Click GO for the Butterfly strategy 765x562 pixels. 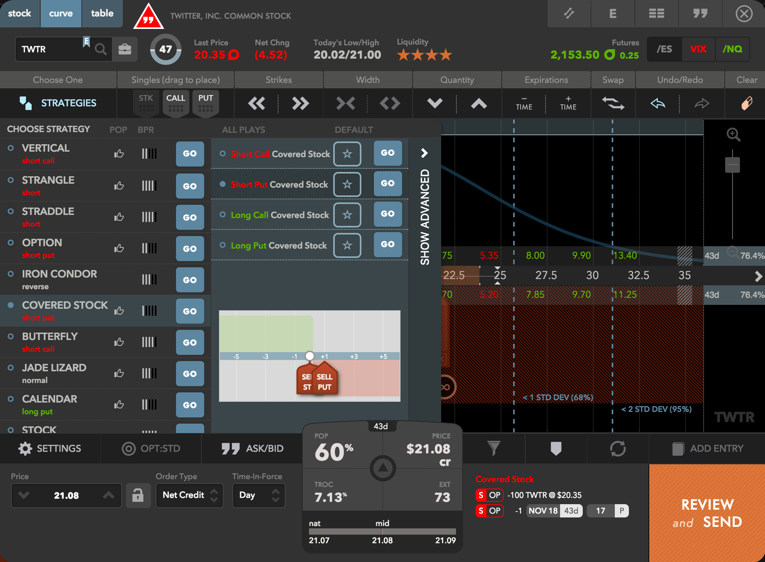pos(190,342)
